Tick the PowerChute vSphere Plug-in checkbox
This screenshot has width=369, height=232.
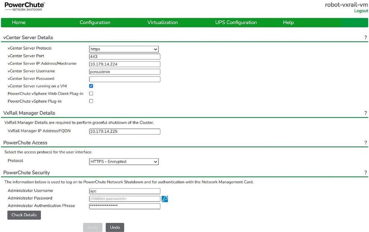point(91,101)
